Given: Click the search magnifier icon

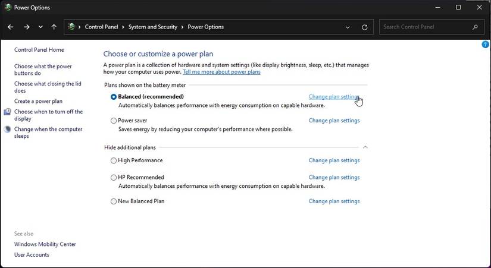Looking at the screenshot, I should [x=475, y=27].
